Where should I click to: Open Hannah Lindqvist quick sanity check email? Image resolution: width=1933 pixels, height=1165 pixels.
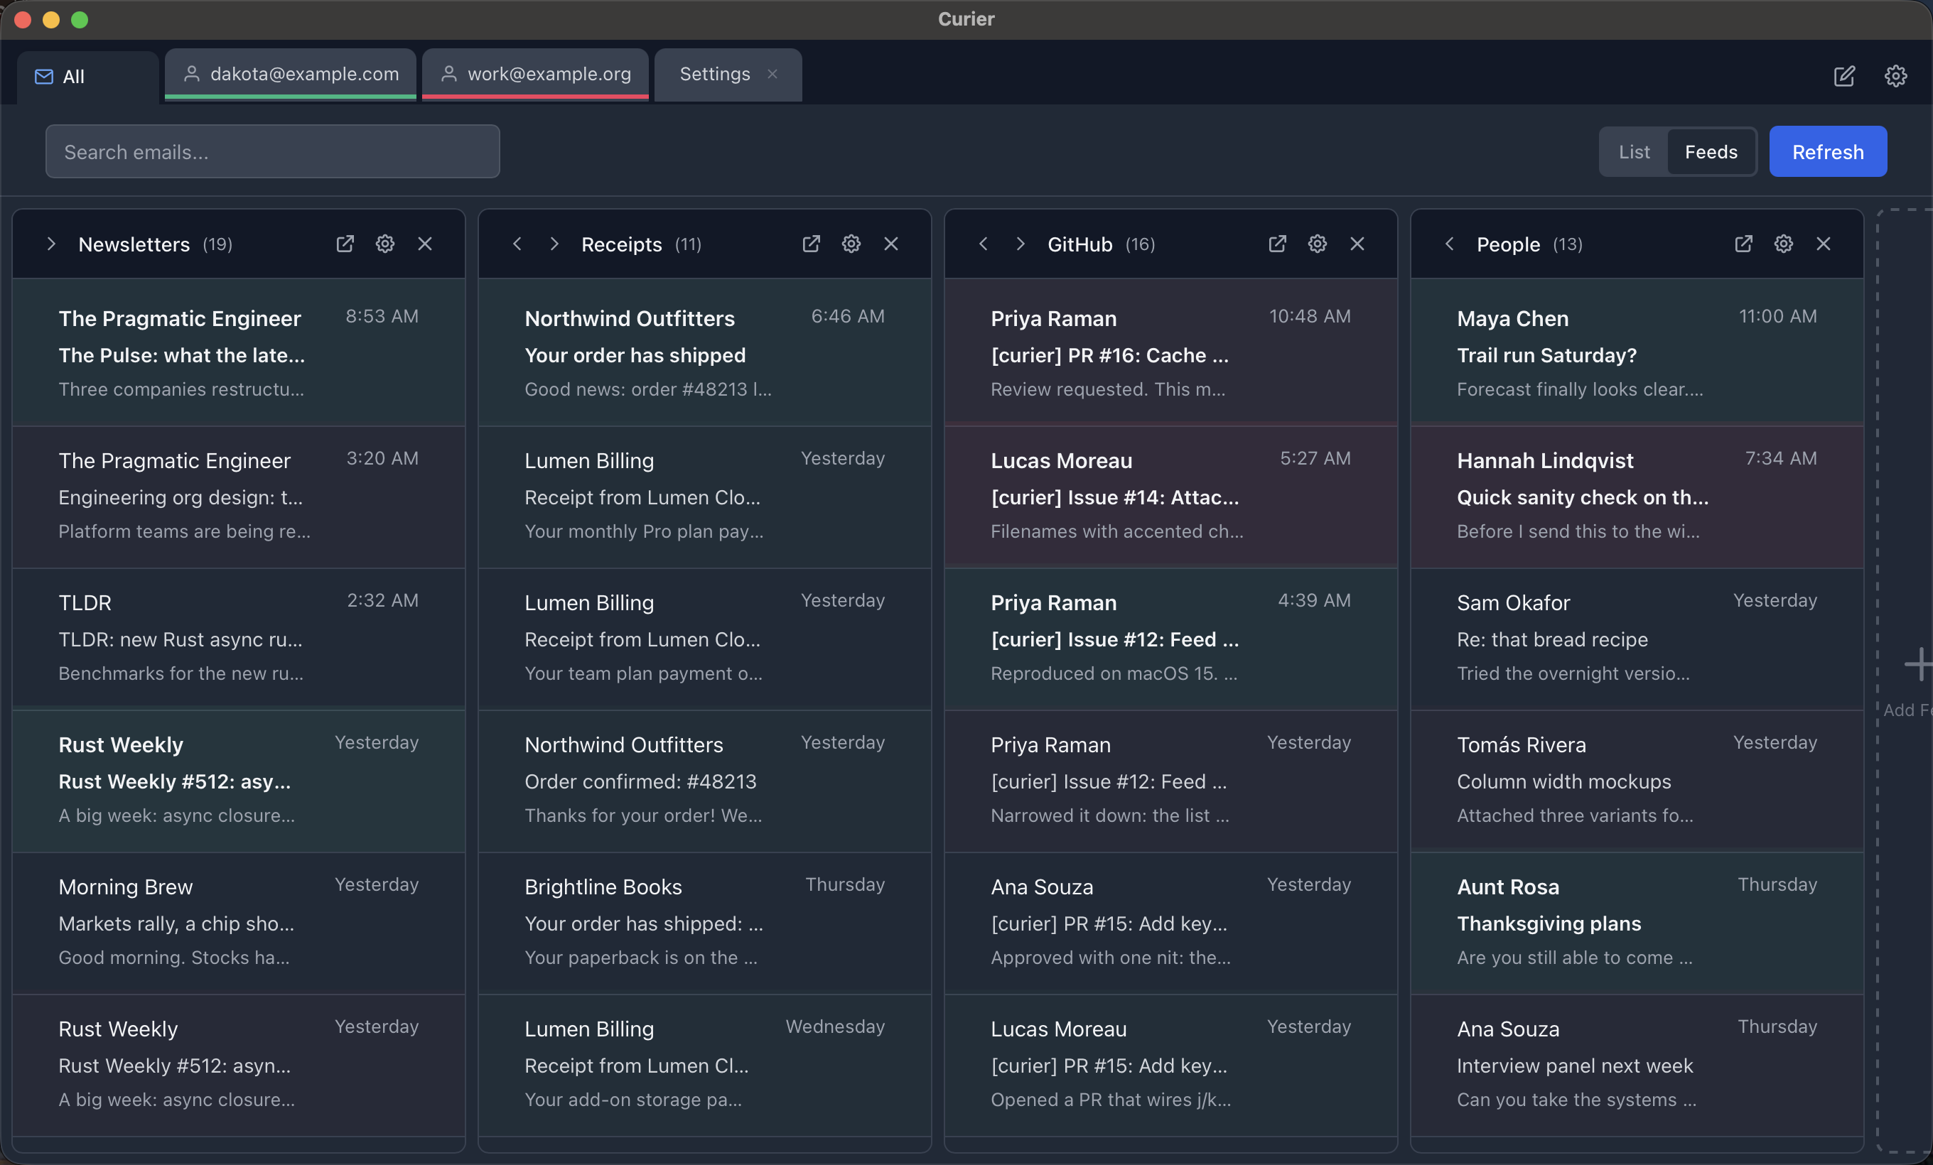tap(1637, 497)
